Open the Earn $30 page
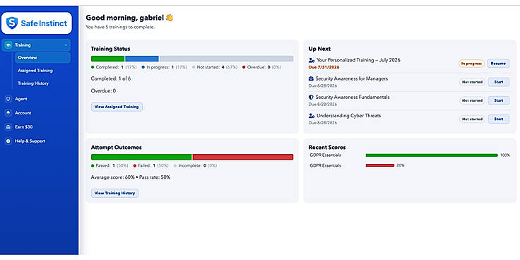The width and height of the screenshot is (520, 260). pyautogui.click(x=23, y=127)
